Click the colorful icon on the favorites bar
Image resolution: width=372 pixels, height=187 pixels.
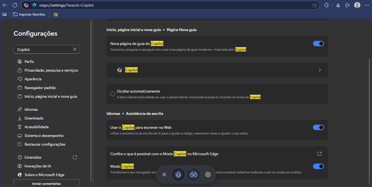[56, 14]
